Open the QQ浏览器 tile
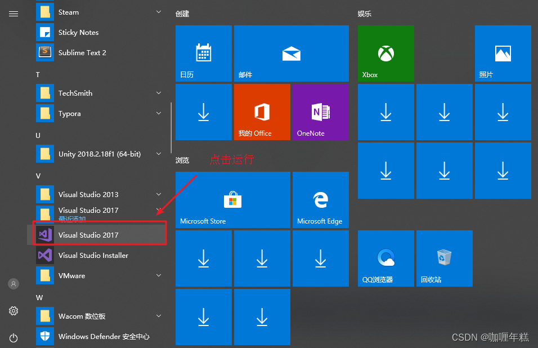The height and width of the screenshot is (348, 538). point(385,258)
